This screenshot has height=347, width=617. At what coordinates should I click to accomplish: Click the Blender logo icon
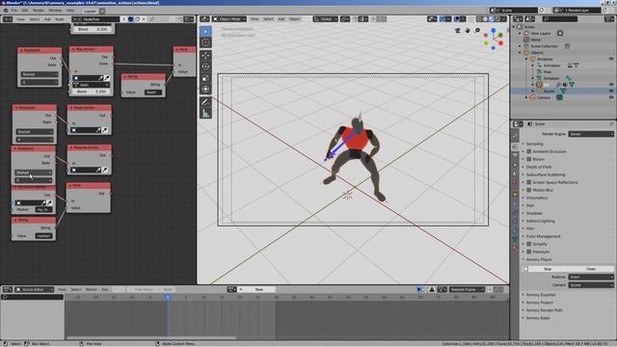click(6, 11)
